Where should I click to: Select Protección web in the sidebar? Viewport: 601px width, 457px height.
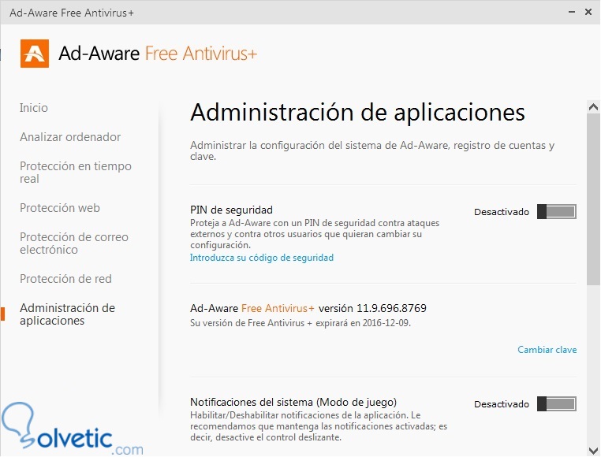(60, 208)
